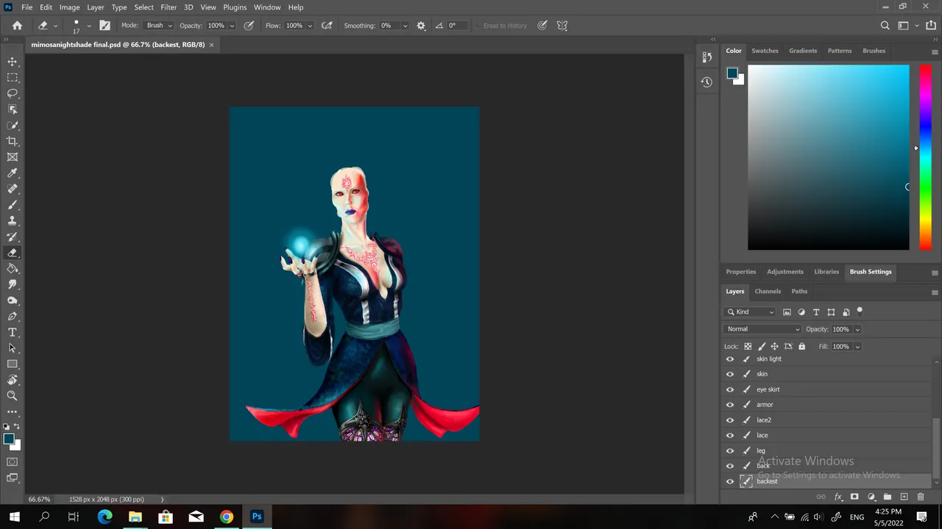Screen dimensions: 942x529
Task: Open the brush preset picker dropdown
Action: (x=89, y=25)
